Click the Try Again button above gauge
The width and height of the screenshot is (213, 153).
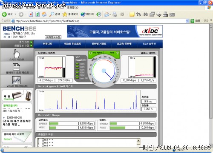point(96,53)
